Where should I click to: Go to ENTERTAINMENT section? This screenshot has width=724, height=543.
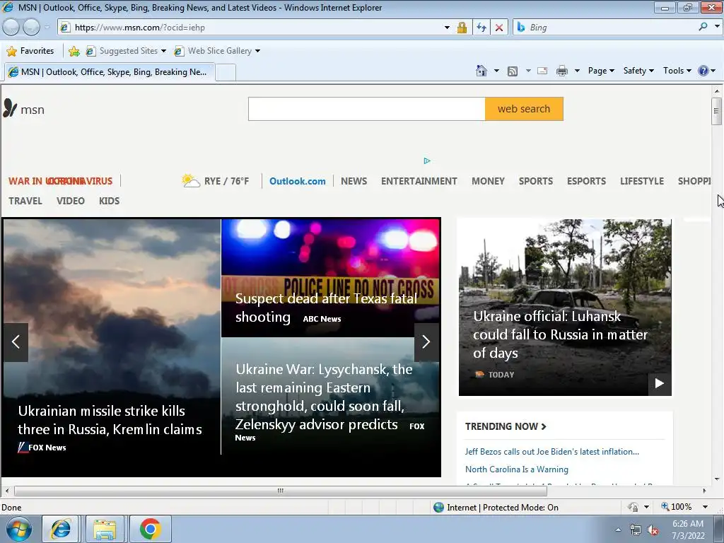point(419,181)
